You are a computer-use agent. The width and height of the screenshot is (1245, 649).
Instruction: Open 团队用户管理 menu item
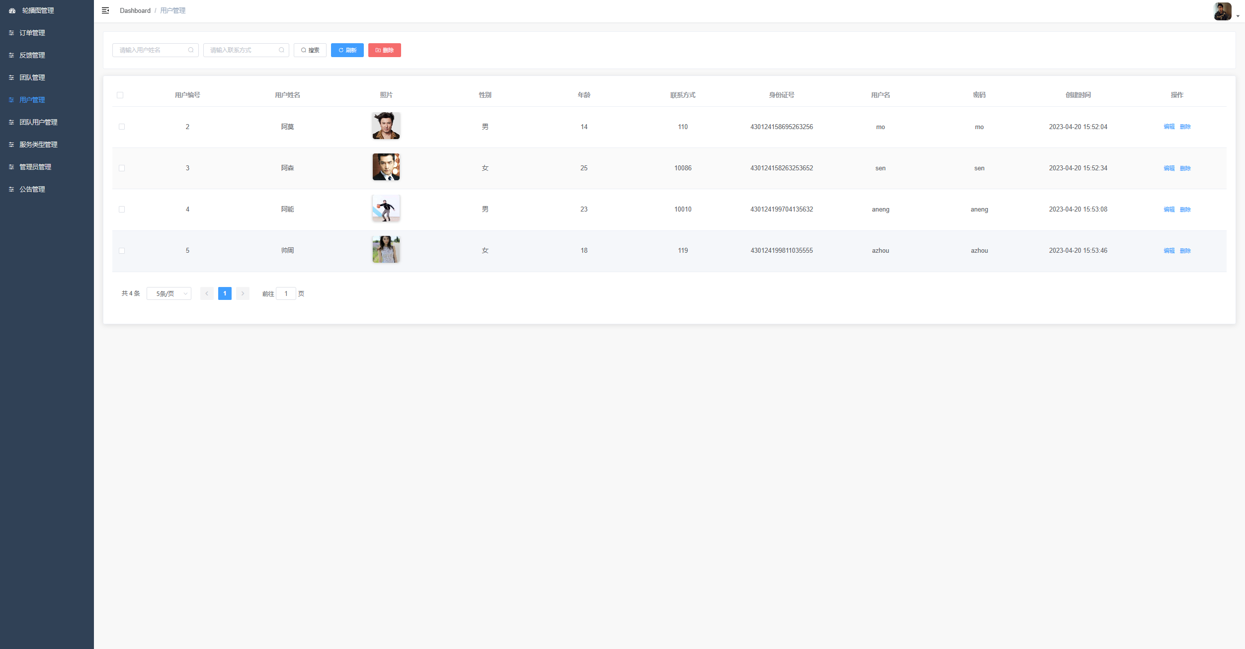[x=38, y=122]
